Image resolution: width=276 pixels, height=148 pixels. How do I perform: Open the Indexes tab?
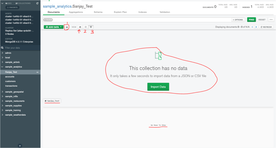143,12
